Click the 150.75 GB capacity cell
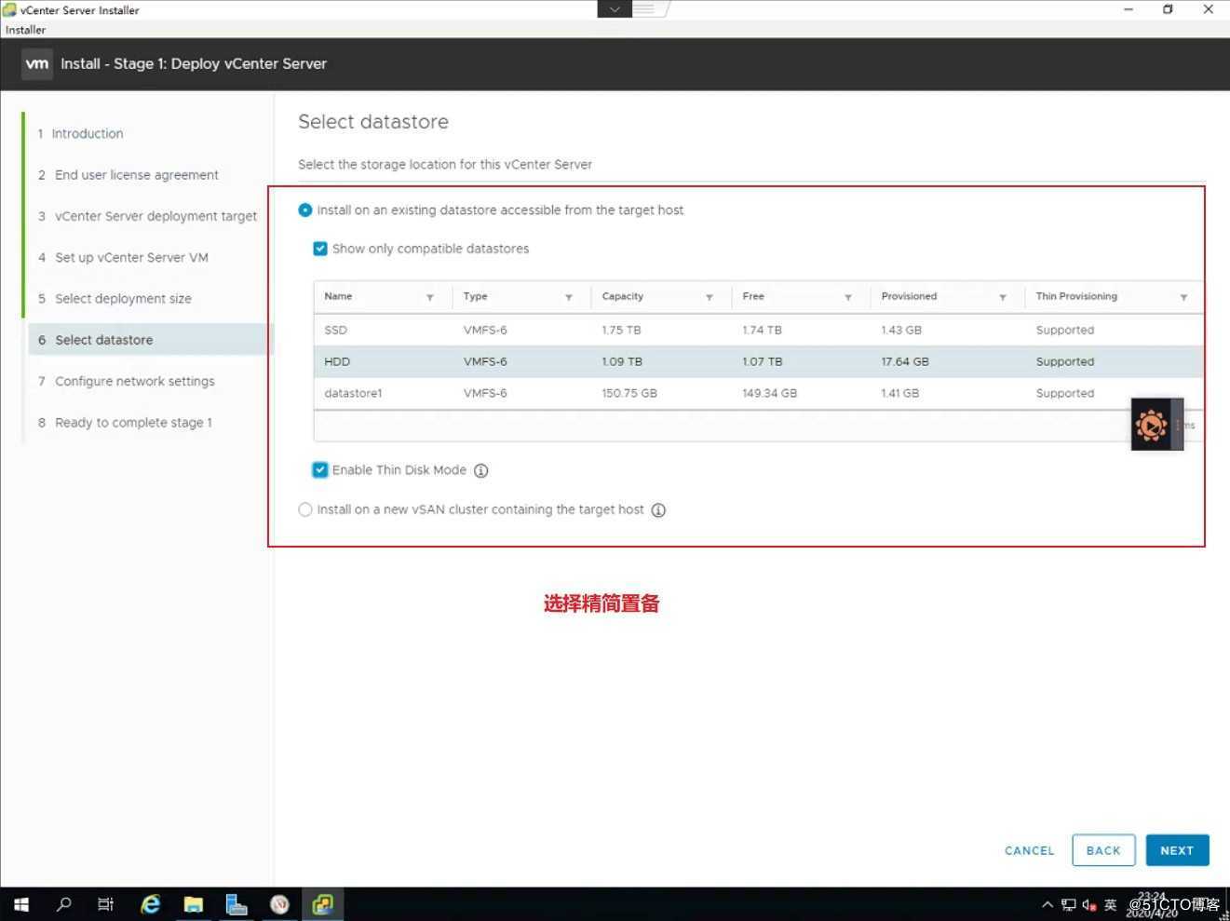 [x=629, y=393]
